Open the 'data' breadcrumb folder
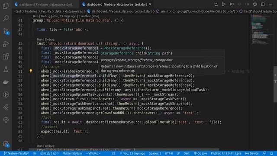This screenshot has width=277, height=156. pos(58,11)
